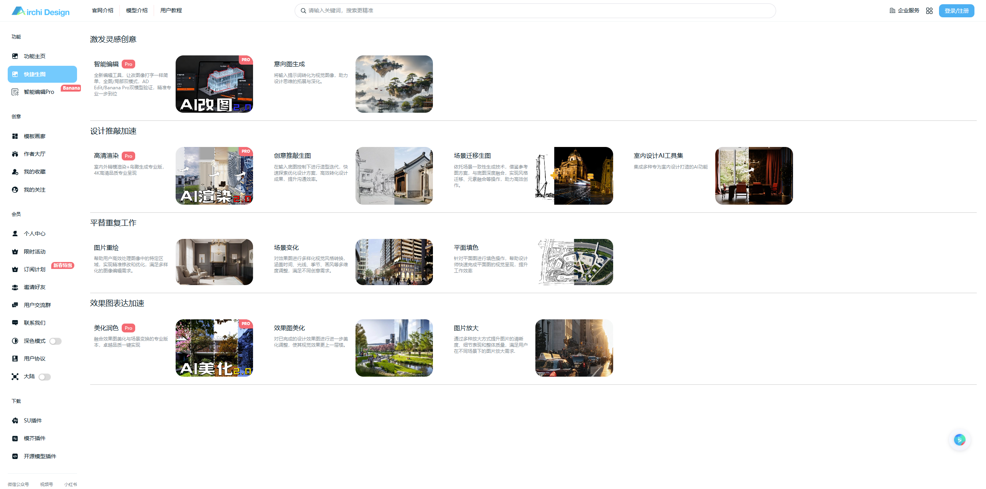Click the grid apps icon near 企业服务
Screen dimensions: 986x489
(x=929, y=11)
